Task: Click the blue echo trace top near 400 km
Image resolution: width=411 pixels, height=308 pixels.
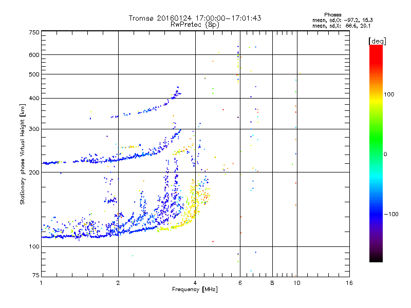Action: tap(176, 93)
